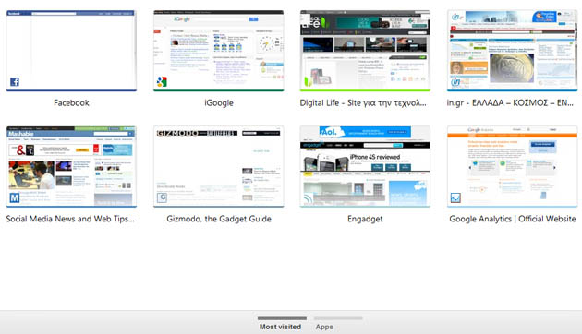
Task: Click the in.gr favicon on its thumbnail
Action: click(455, 81)
